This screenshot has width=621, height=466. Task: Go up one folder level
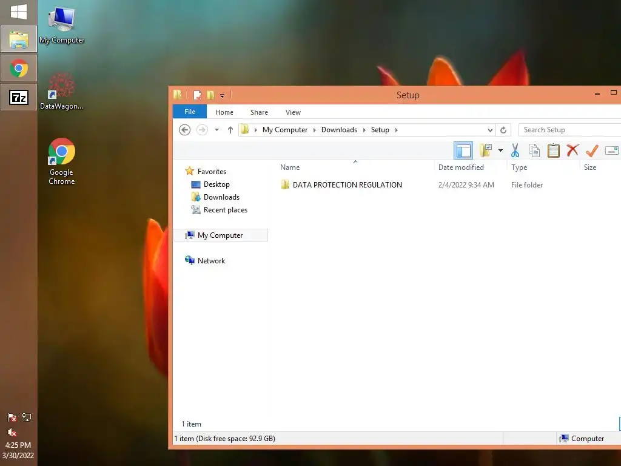(230, 130)
